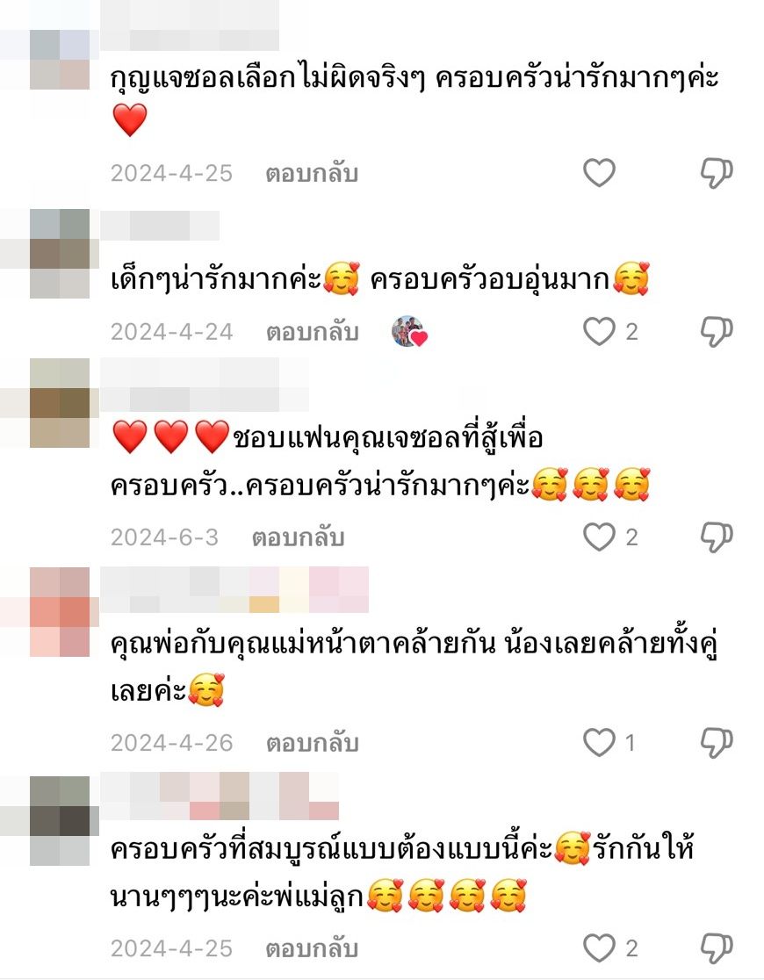Dislike the comment dated 2024-4-24

[716, 331]
